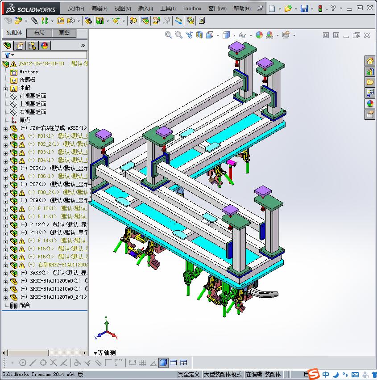Open the DisplayManager tab icon
The width and height of the screenshot is (377, 380).
point(45,45)
